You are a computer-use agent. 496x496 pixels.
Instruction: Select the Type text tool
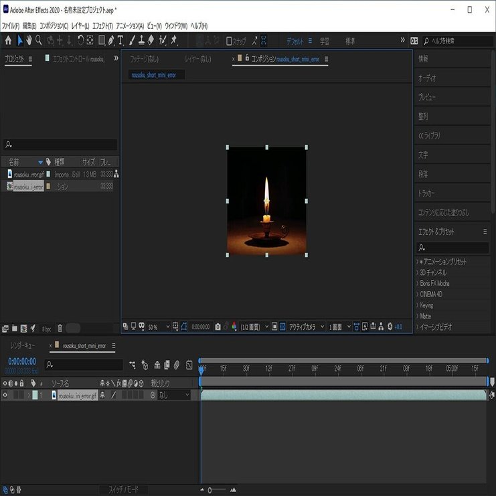[x=120, y=40]
